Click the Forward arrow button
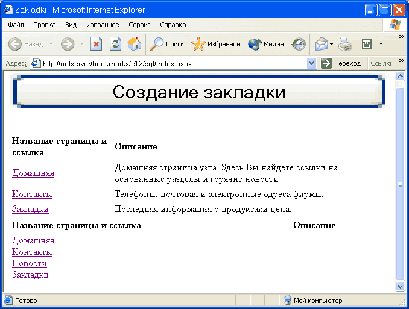The width and height of the screenshot is (409, 309). pos(68,44)
